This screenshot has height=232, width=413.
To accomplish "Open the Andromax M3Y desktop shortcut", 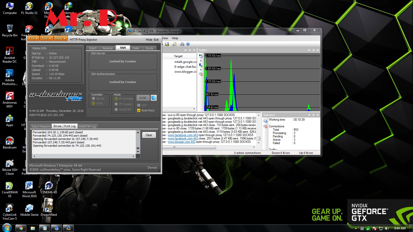I will 10,100.
